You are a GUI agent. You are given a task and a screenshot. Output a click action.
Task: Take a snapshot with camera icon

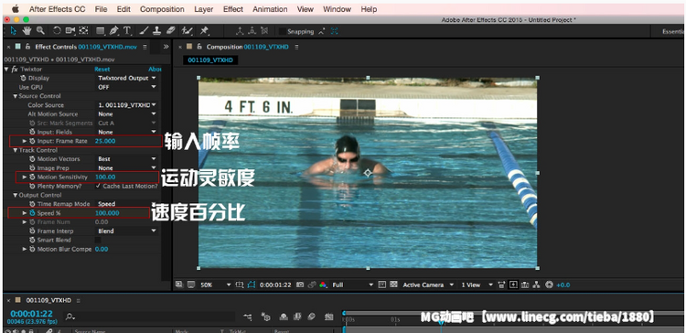click(x=300, y=285)
